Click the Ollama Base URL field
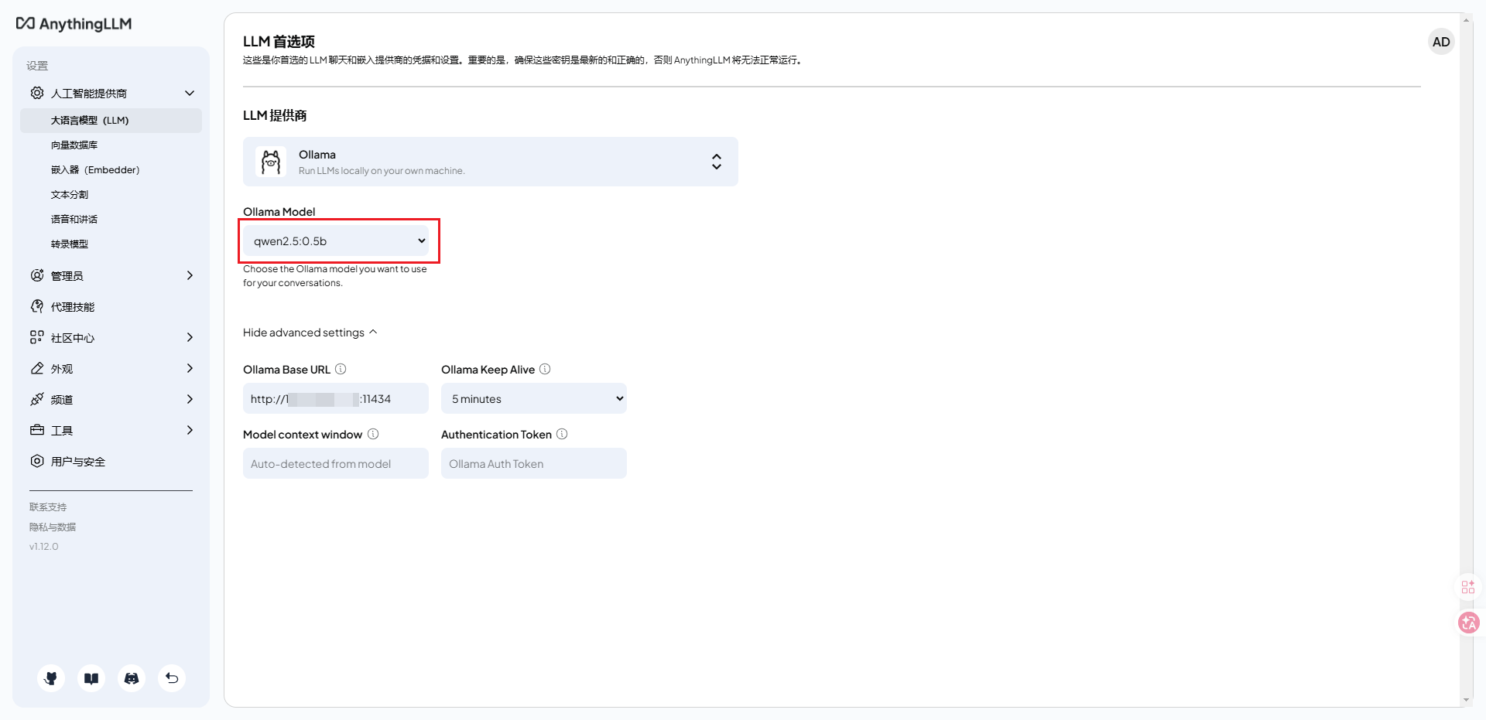The width and height of the screenshot is (1486, 720). (x=335, y=398)
